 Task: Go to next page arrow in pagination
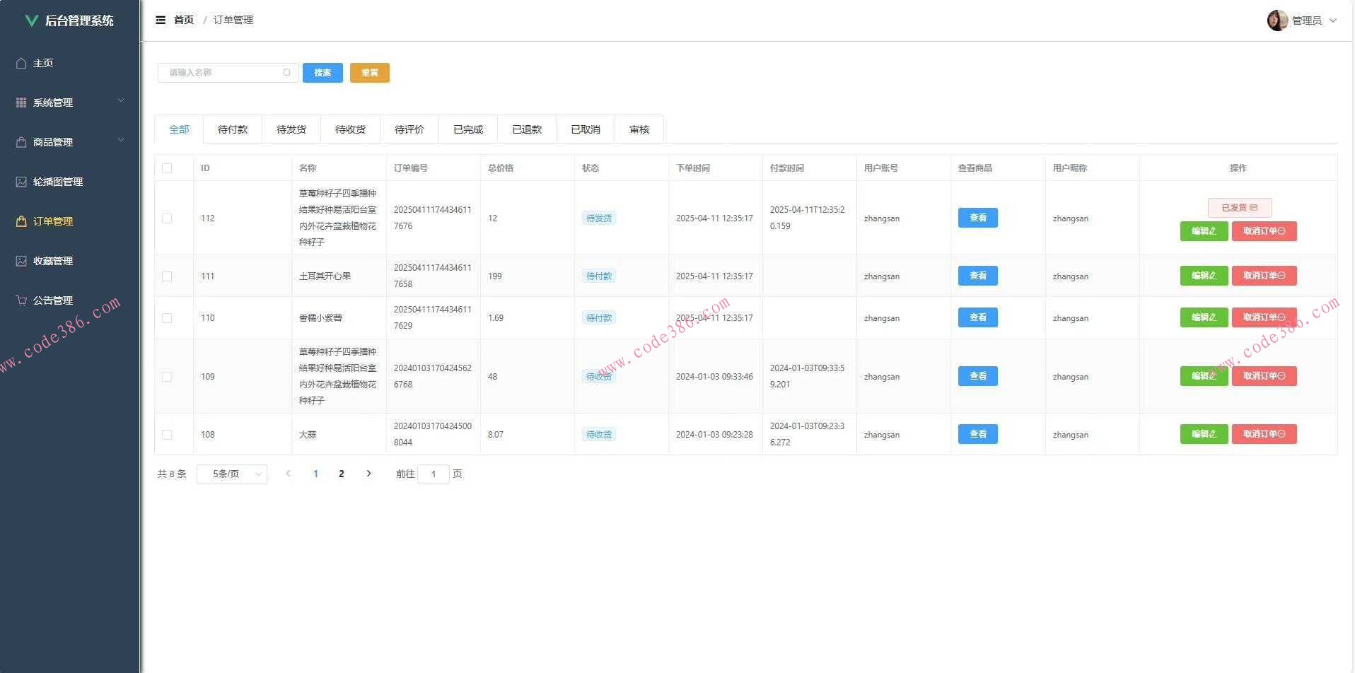(368, 474)
